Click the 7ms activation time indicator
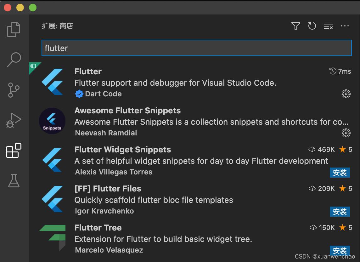This screenshot has height=262, width=360. 340,71
